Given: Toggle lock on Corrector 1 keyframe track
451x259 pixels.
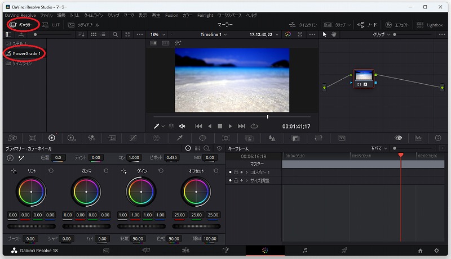Looking at the screenshot, I should pos(236,172).
